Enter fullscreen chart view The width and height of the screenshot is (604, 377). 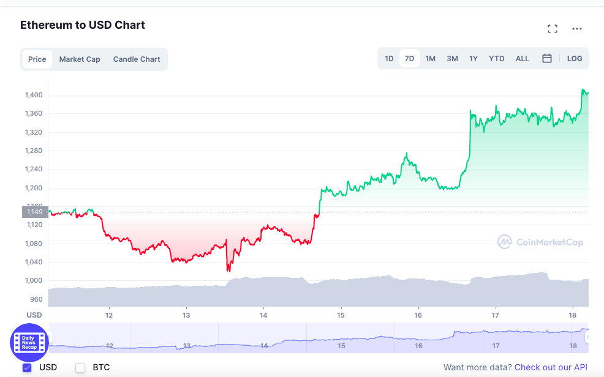click(x=552, y=29)
